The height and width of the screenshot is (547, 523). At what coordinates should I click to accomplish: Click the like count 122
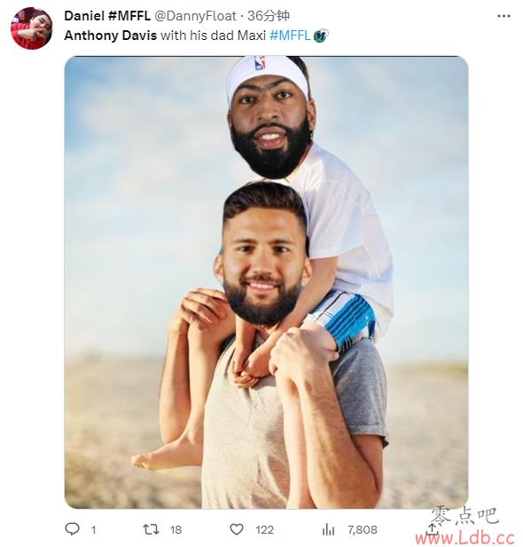pos(264,530)
